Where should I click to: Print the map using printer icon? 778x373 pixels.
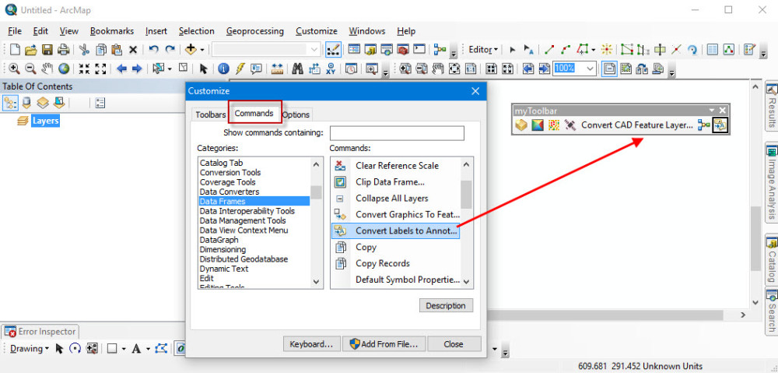63,50
